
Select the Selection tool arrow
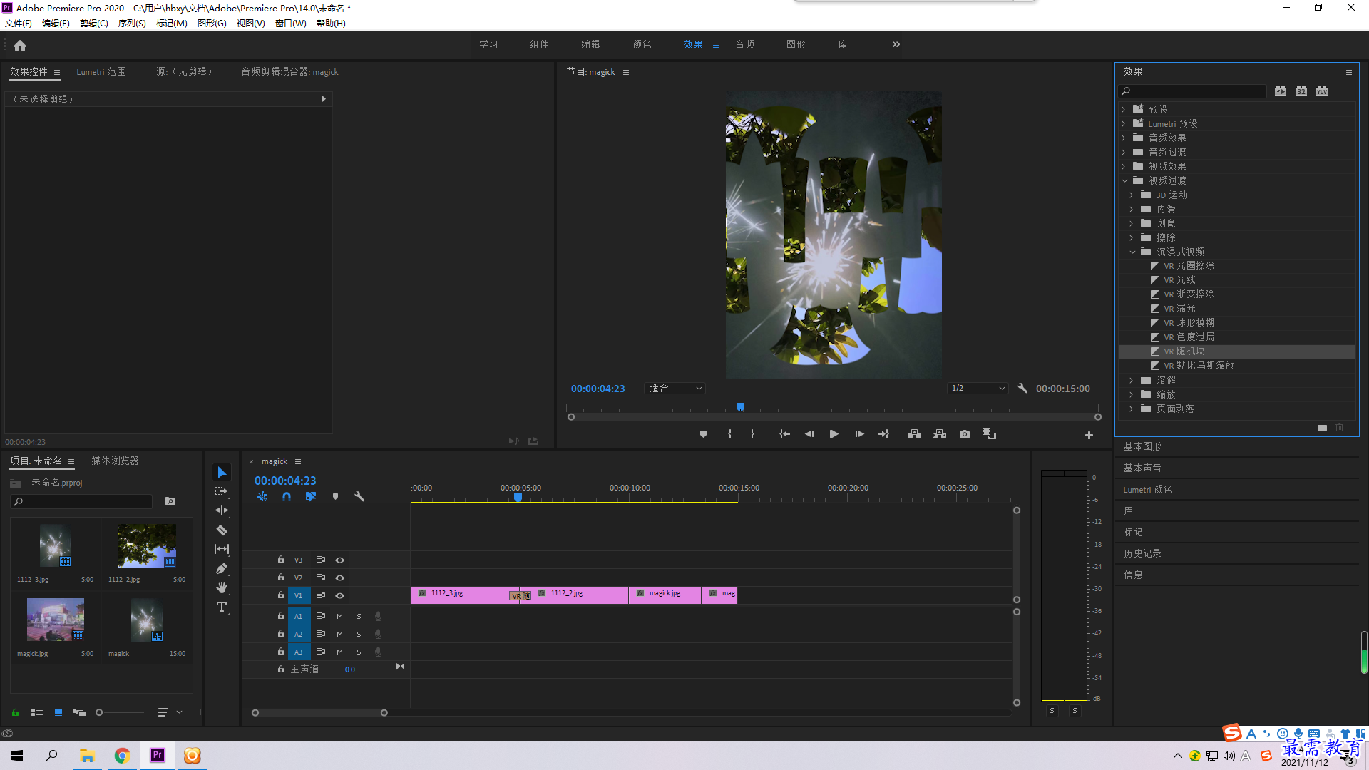(222, 473)
